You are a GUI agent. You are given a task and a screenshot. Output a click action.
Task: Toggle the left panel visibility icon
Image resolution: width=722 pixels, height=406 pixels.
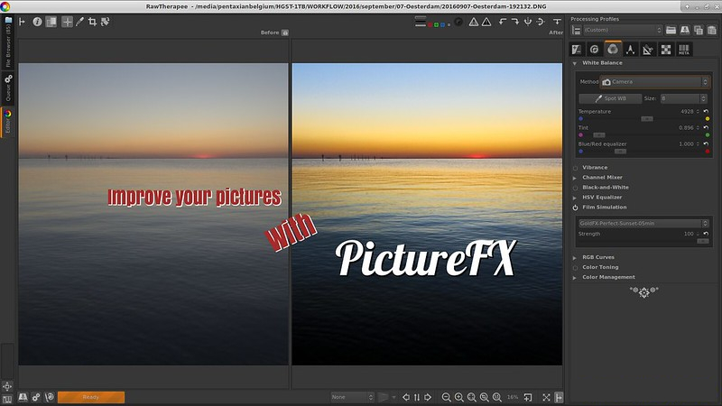22,22
